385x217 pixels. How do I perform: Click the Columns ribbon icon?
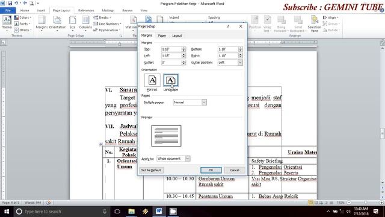(x=85, y=23)
